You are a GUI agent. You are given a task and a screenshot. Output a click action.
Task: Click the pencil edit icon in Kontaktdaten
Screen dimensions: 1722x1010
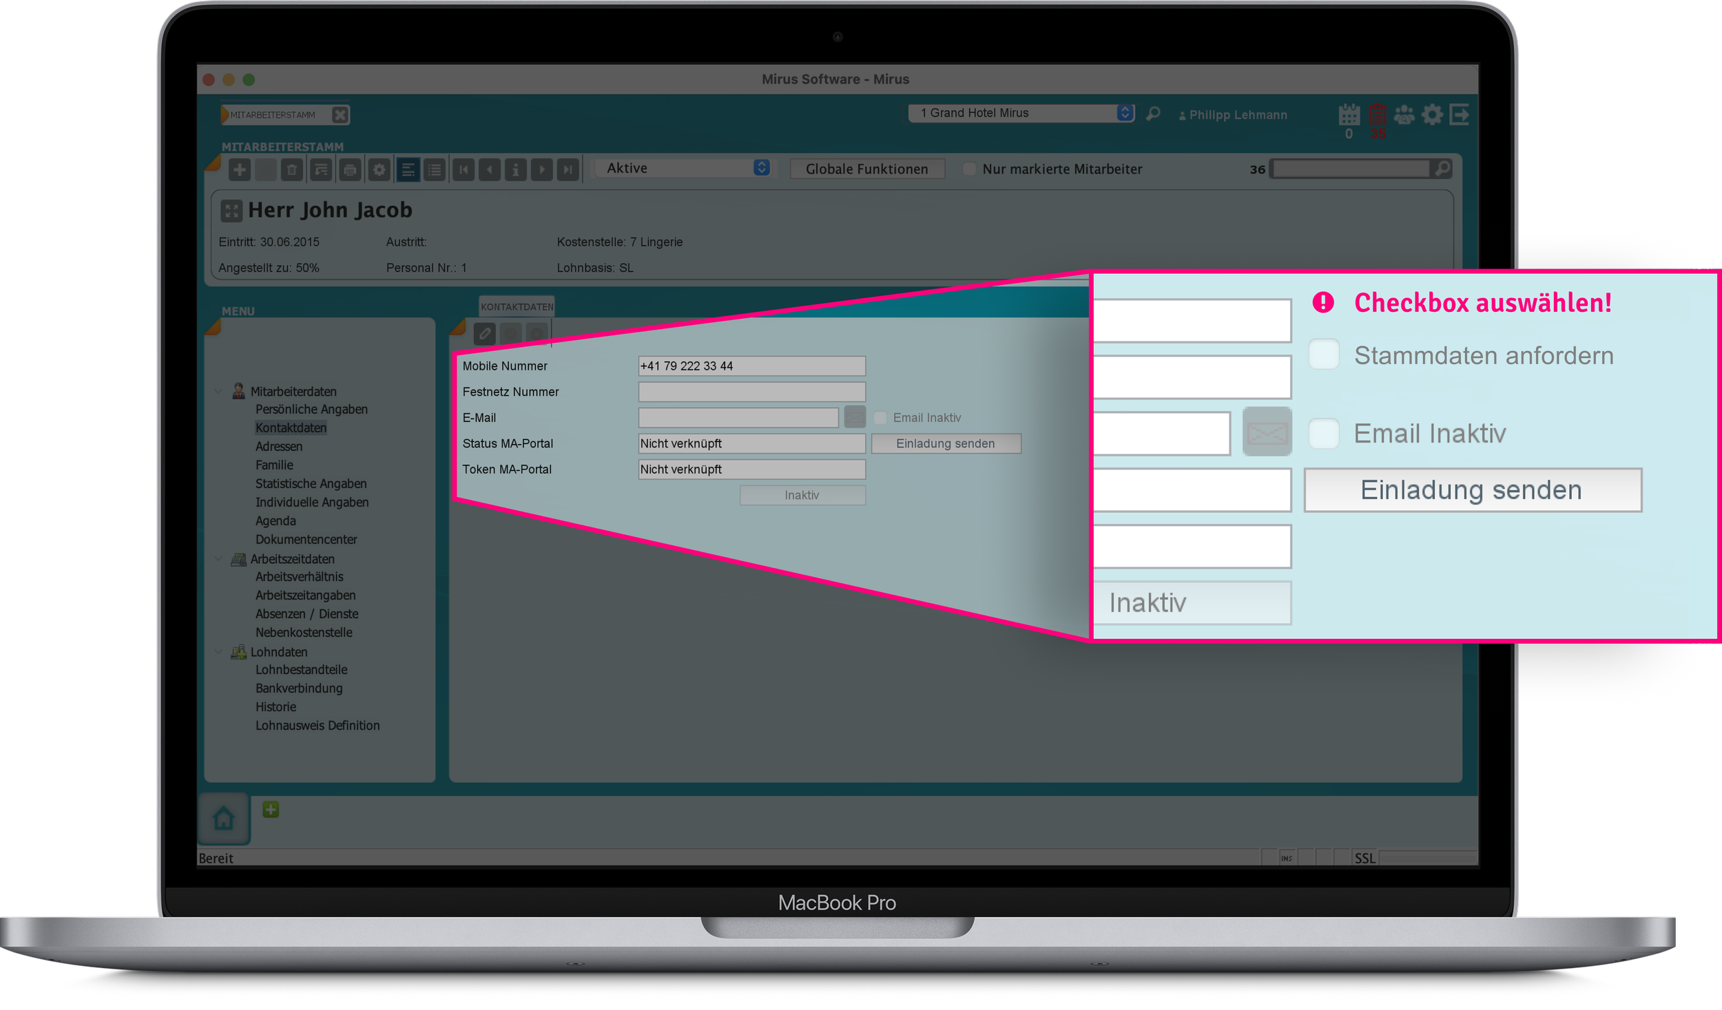point(485,334)
